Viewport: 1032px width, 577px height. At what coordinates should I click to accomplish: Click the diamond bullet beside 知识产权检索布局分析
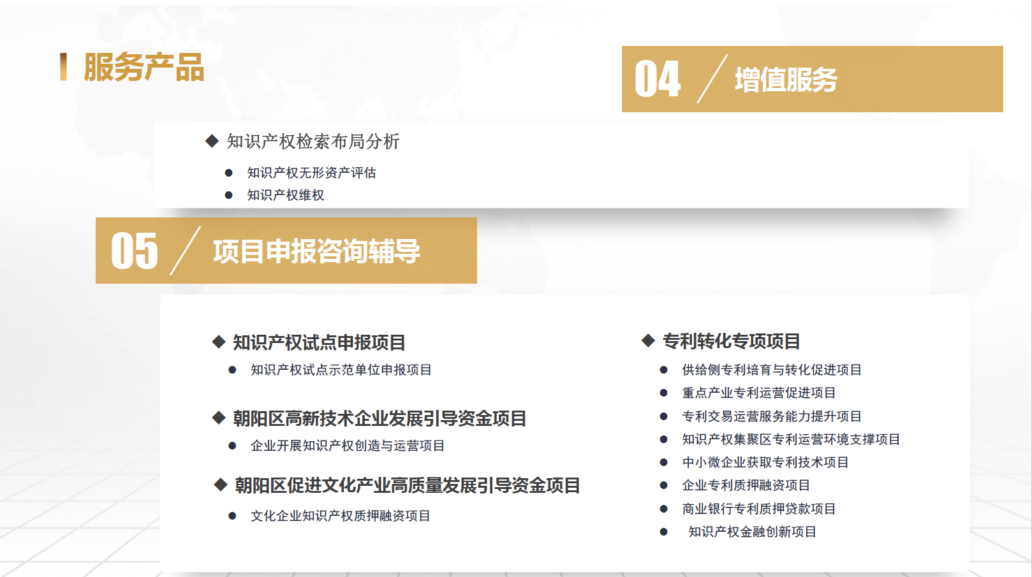point(212,141)
